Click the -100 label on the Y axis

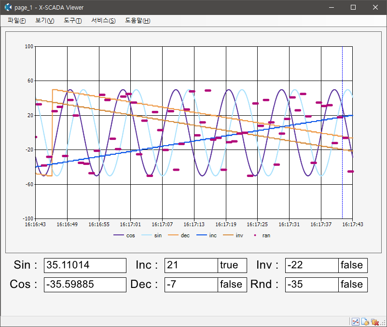(x=28, y=218)
